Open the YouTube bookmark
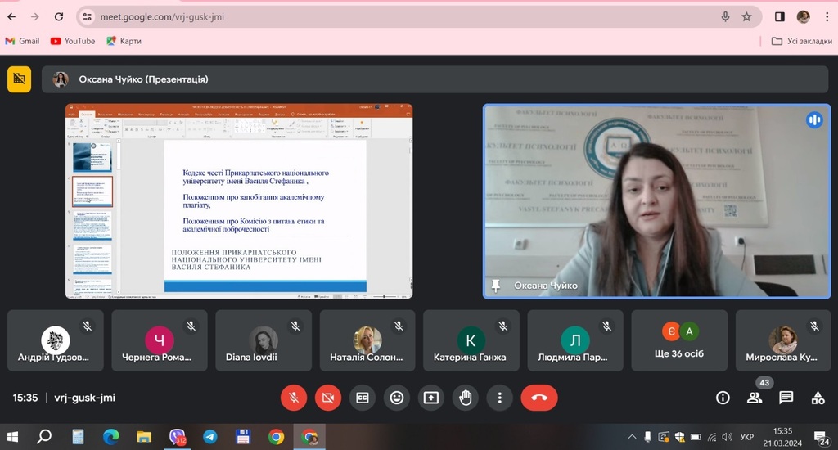 coord(72,41)
